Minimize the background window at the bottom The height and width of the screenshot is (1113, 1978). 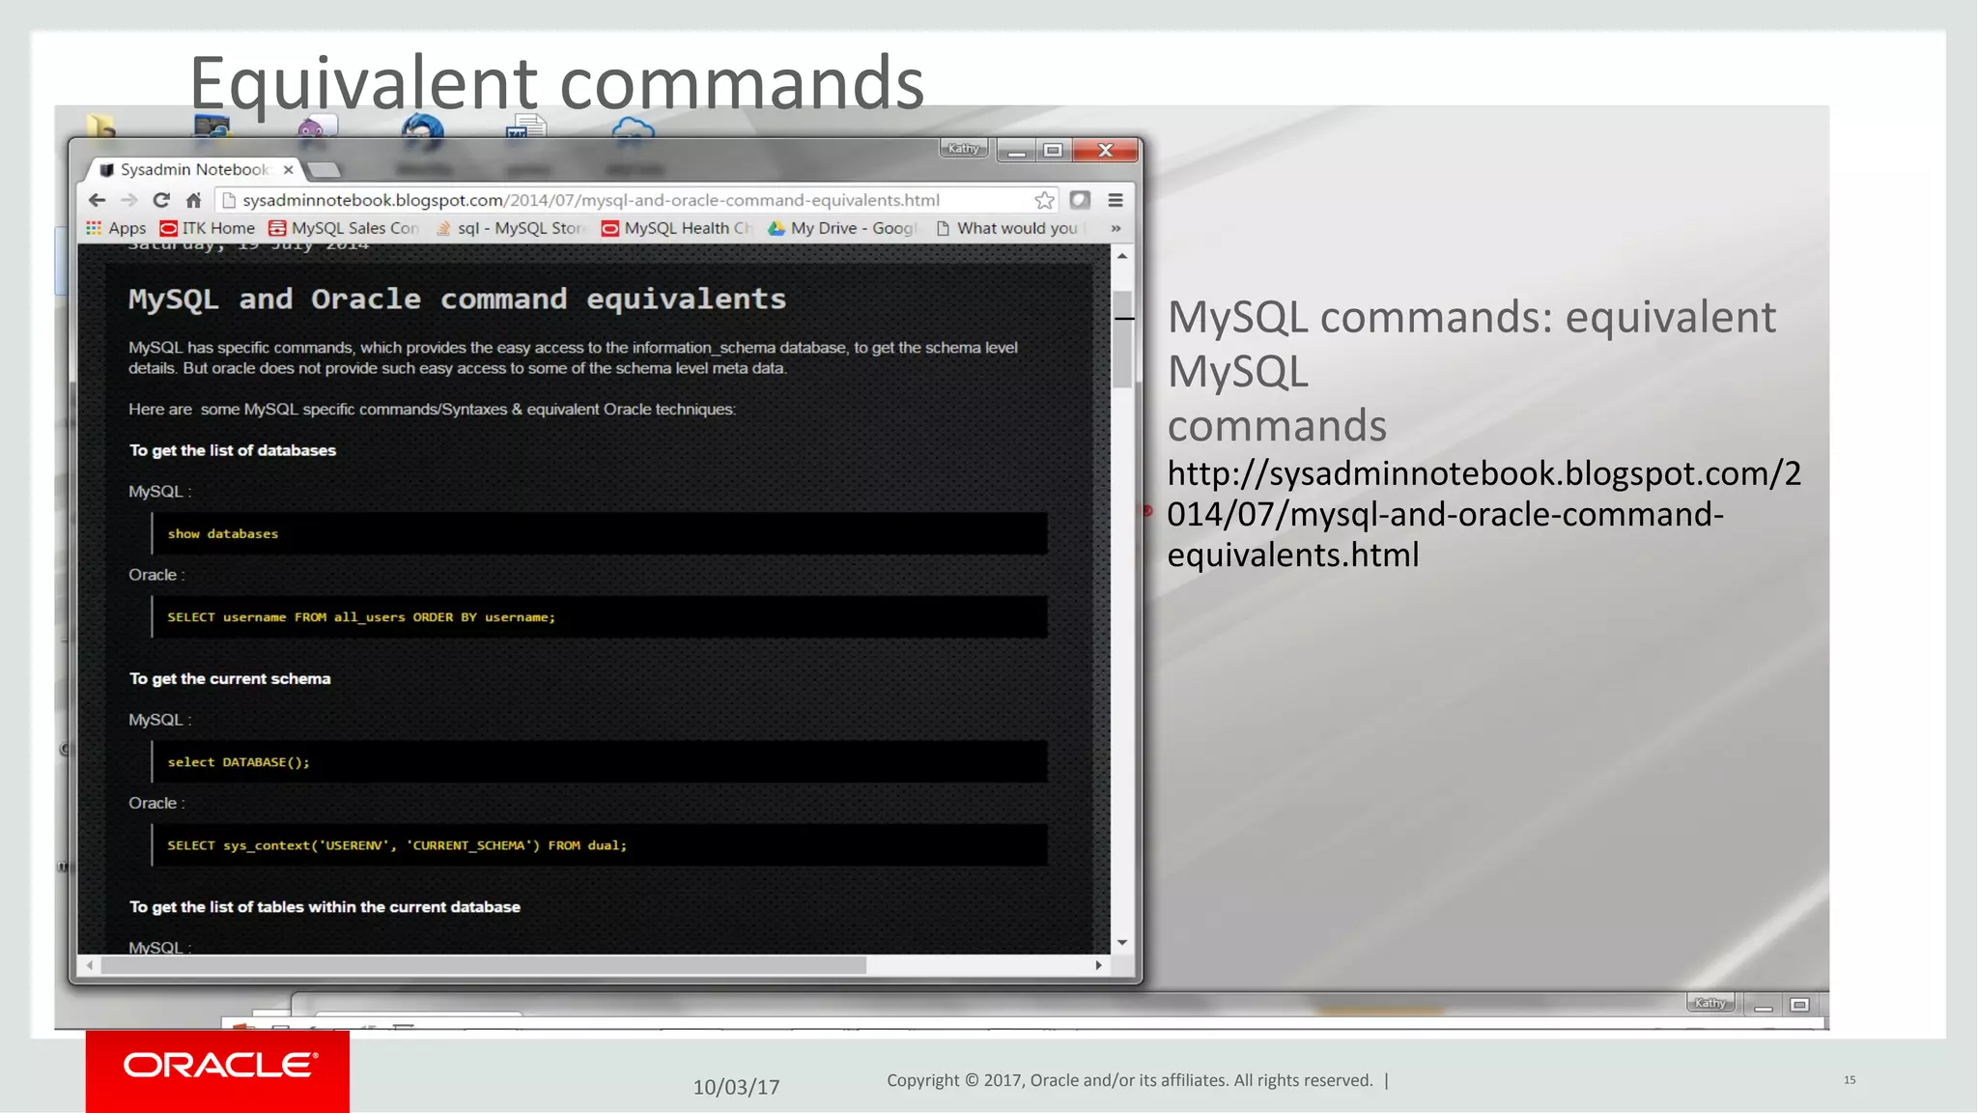[1764, 1005]
